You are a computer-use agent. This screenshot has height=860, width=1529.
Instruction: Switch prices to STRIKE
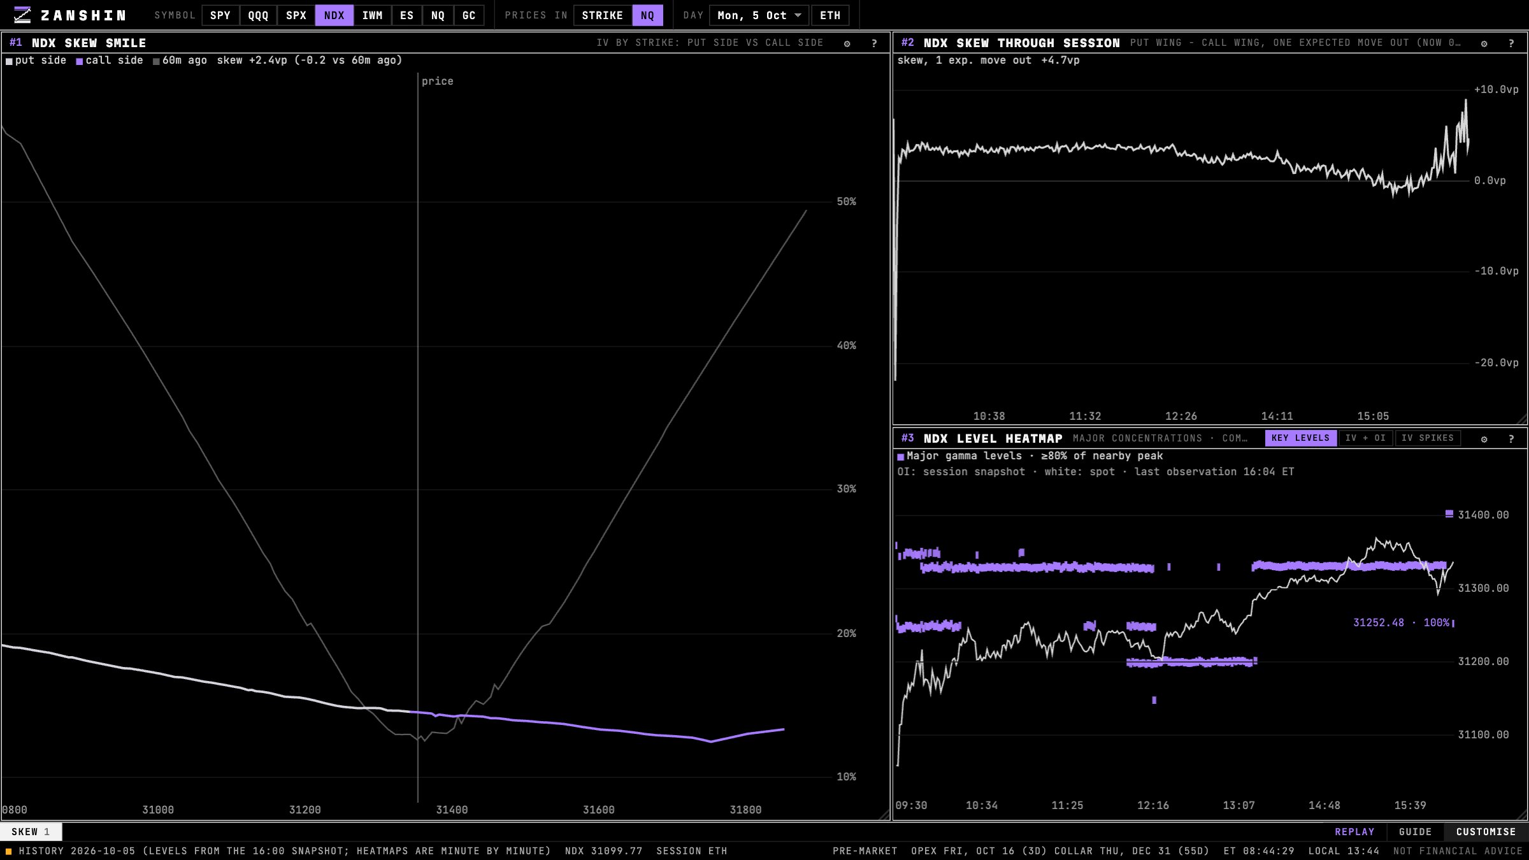tap(603, 15)
